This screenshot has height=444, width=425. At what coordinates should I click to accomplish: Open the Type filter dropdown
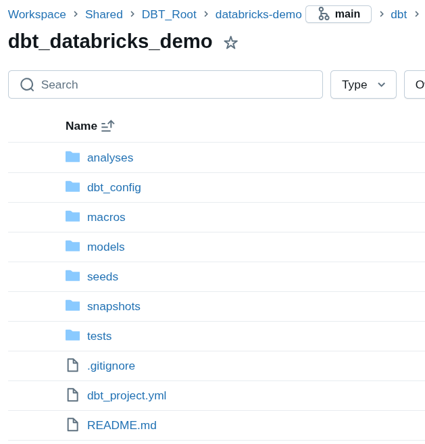(x=363, y=84)
